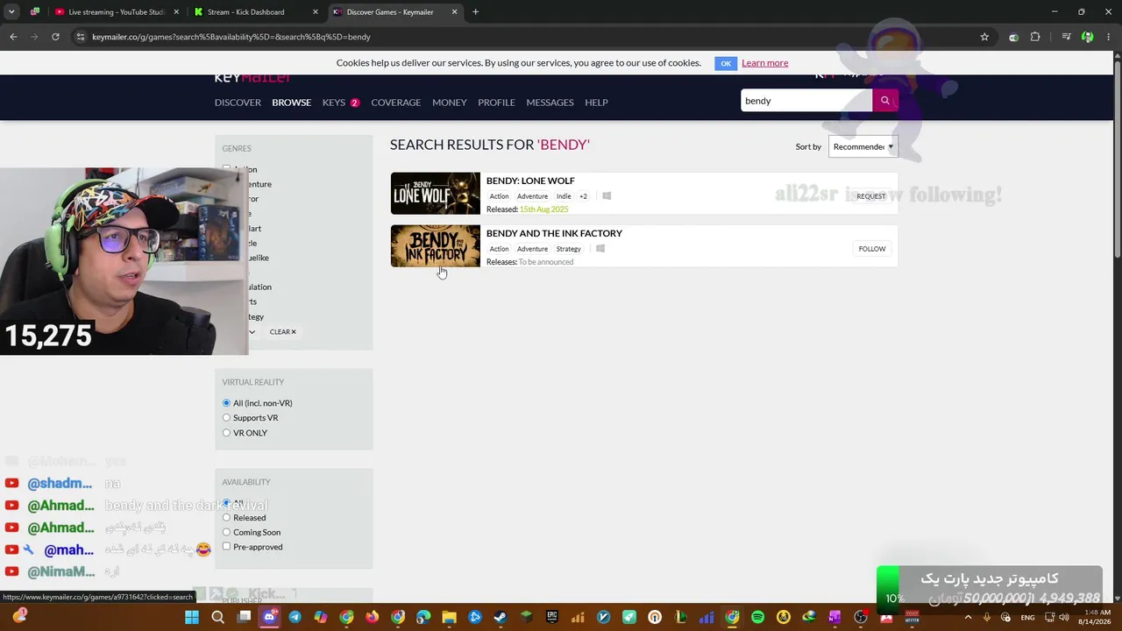Open MESSAGES
The height and width of the screenshot is (631, 1122).
coord(550,103)
